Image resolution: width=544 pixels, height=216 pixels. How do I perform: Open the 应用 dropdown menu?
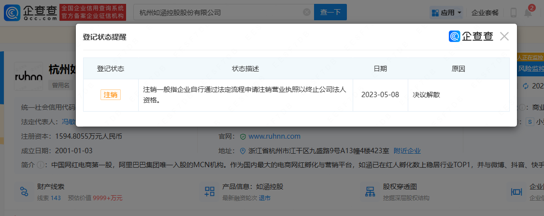tap(446, 13)
